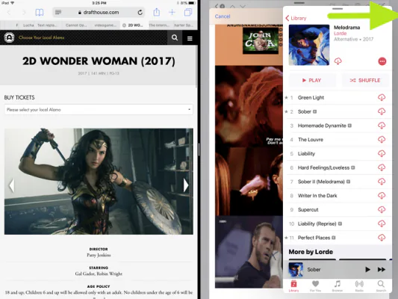
Task: Tap Safari reload page icon
Action: tap(140, 12)
